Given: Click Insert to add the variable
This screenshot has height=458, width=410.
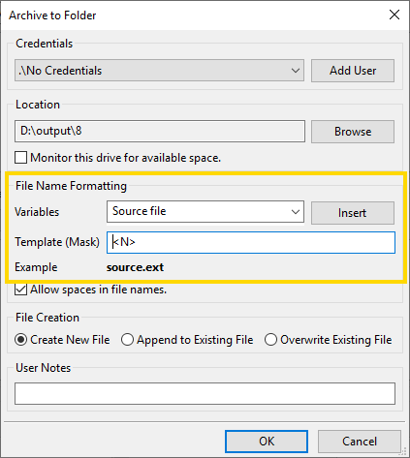Looking at the screenshot, I should [x=353, y=213].
